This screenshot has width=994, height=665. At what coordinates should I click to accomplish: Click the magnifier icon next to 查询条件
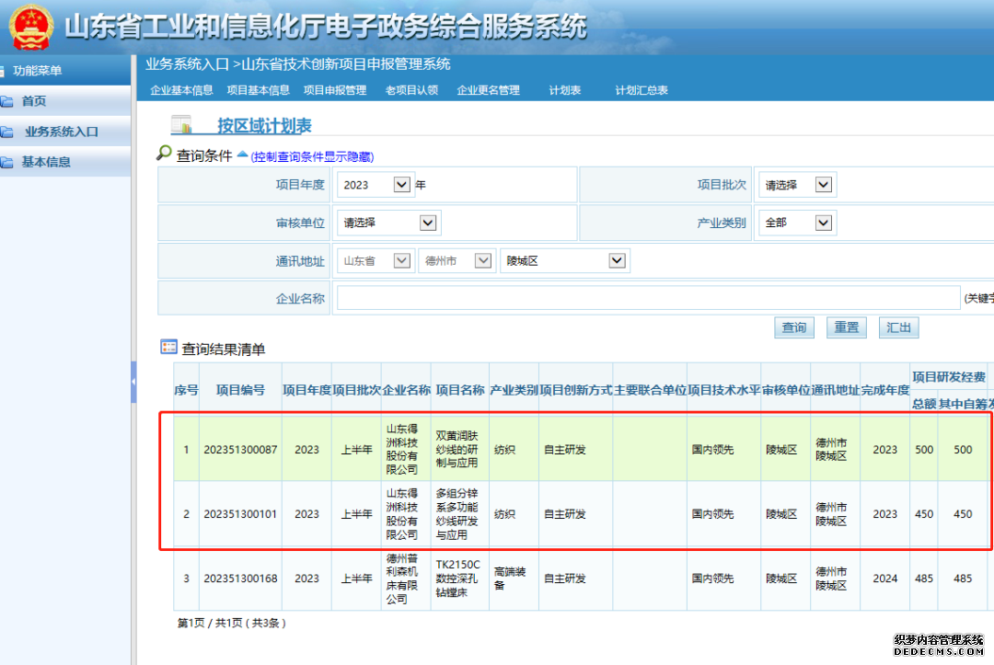[x=164, y=154]
